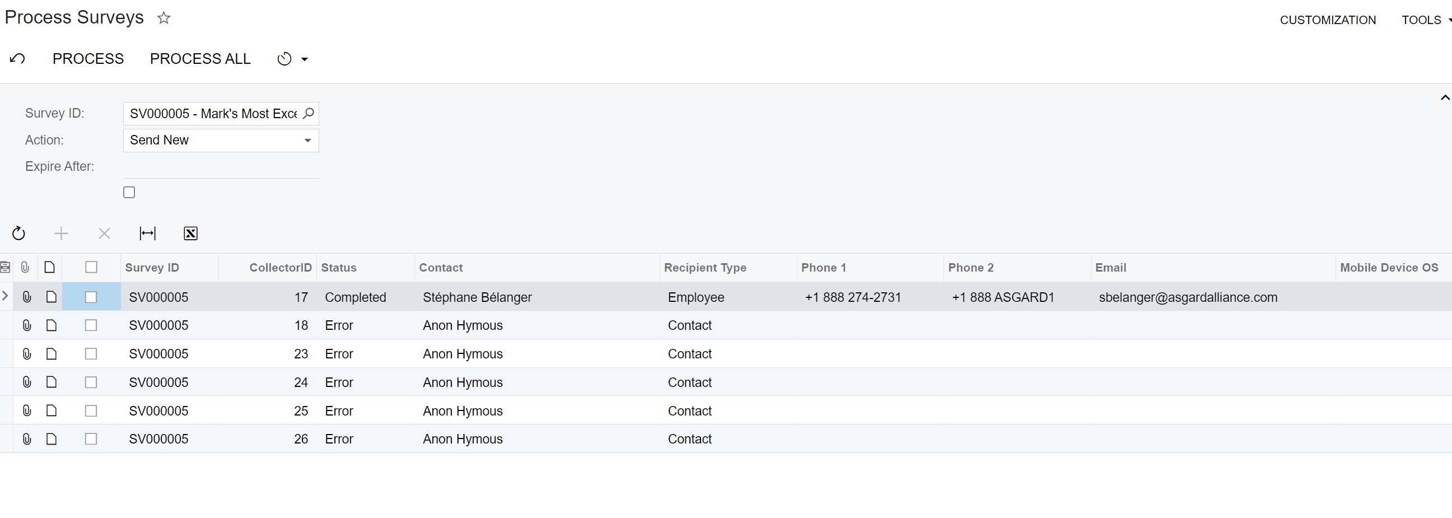Check the checkbox on CollectorID 23 row

pos(91,353)
